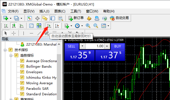Collapse the 趋势指标 tree node
This screenshot has width=170, height=100.
click(11, 56)
